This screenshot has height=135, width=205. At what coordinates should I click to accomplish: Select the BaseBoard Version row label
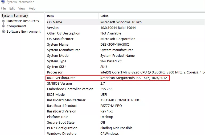coord(61,111)
